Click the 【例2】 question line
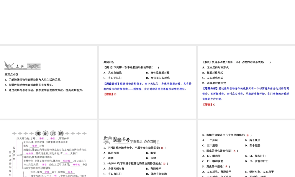The image size is (295, 177). (x=237, y=62)
